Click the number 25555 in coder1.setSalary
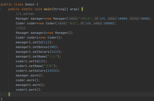Image resolution: width=154 pixels, height=101 pixels. 52,71
